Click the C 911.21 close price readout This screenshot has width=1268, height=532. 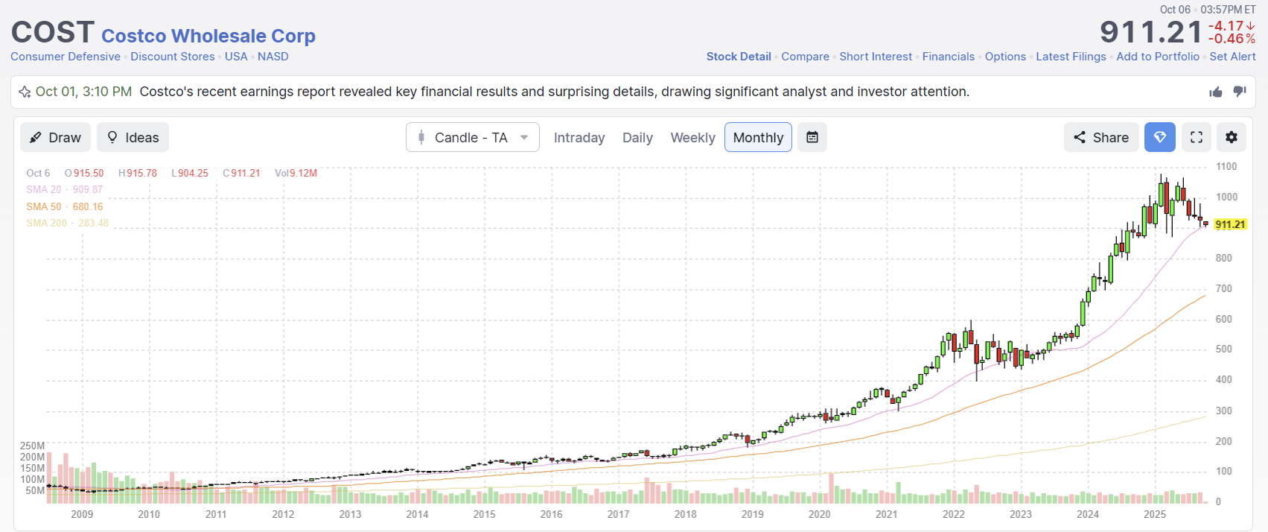[x=241, y=173]
